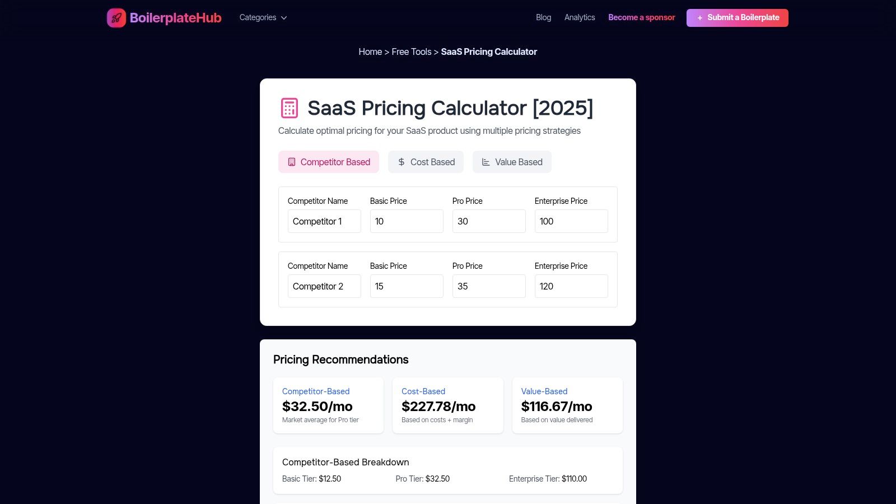
Task: Focus Competitor 2 Basic Price field
Action: tap(407, 286)
